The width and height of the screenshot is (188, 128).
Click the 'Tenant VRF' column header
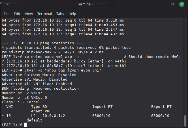(x=40, y=111)
